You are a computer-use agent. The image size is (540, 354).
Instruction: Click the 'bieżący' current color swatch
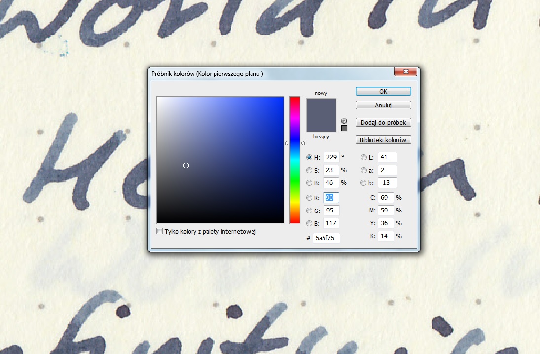pos(321,124)
